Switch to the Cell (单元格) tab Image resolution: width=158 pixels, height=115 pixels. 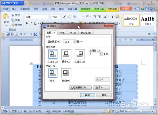pyautogui.click(x=86, y=33)
